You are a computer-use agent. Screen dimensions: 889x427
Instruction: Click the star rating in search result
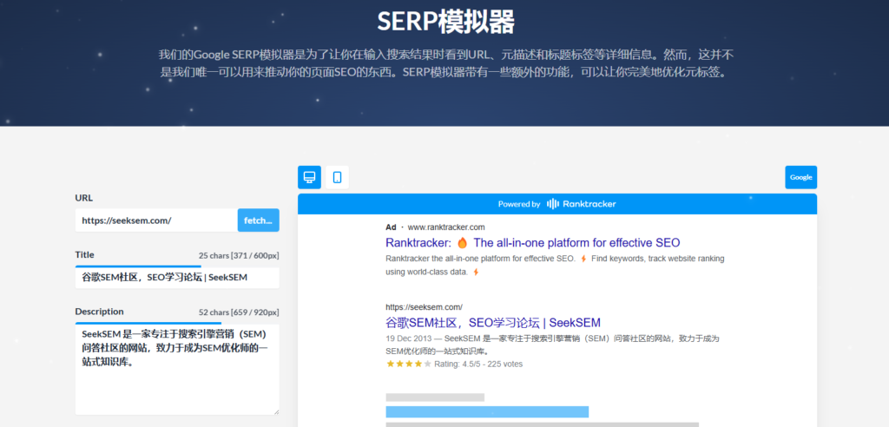(408, 364)
